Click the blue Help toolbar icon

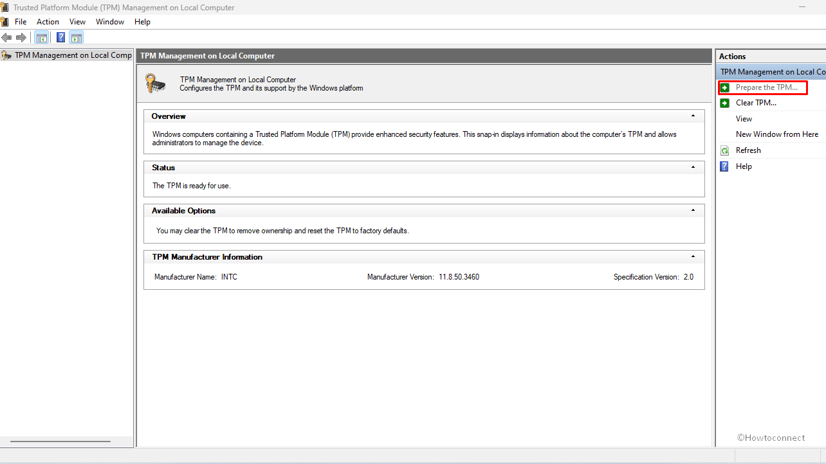coord(61,37)
